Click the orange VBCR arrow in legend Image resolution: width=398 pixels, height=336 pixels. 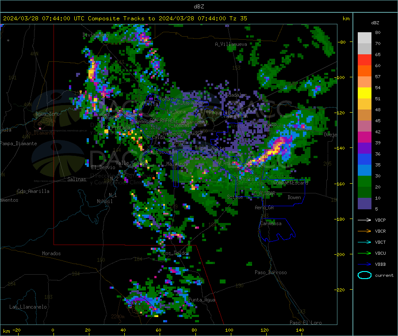[364, 231]
